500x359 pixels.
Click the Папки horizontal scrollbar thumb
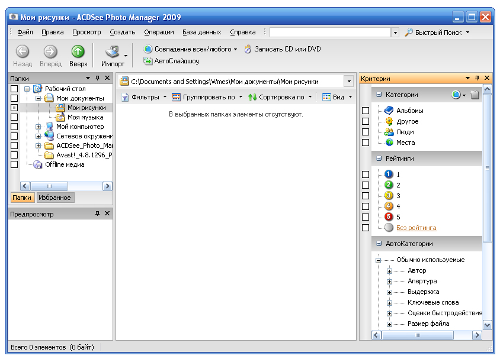(x=49, y=186)
